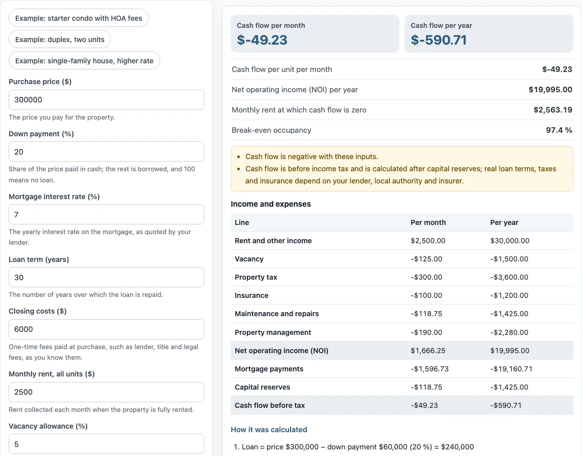The height and width of the screenshot is (456, 582).
Task: Click the Loan term (years) input
Action: click(x=106, y=277)
